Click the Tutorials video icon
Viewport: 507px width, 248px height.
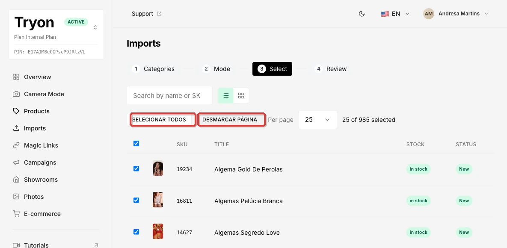16,245
